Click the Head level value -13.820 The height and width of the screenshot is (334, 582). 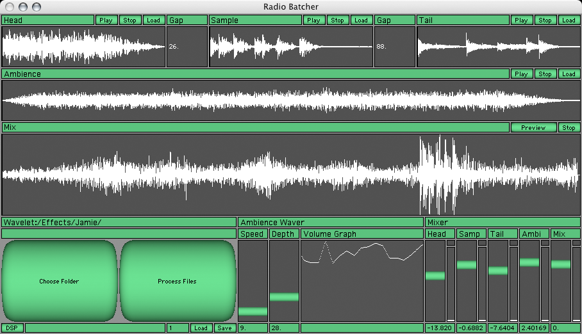coord(440,328)
